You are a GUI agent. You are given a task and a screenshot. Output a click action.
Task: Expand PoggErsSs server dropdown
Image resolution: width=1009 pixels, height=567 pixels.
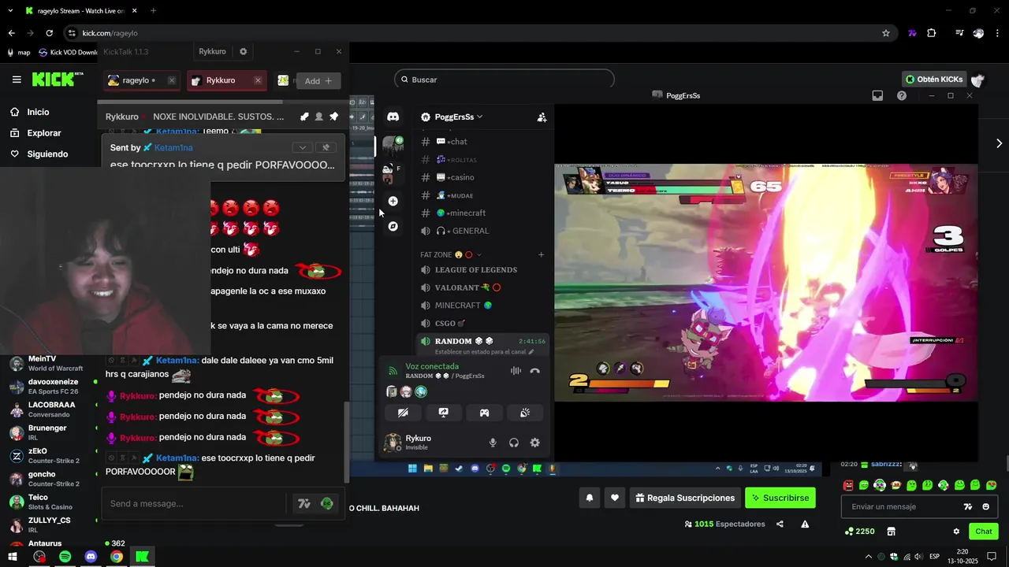pyautogui.click(x=479, y=117)
